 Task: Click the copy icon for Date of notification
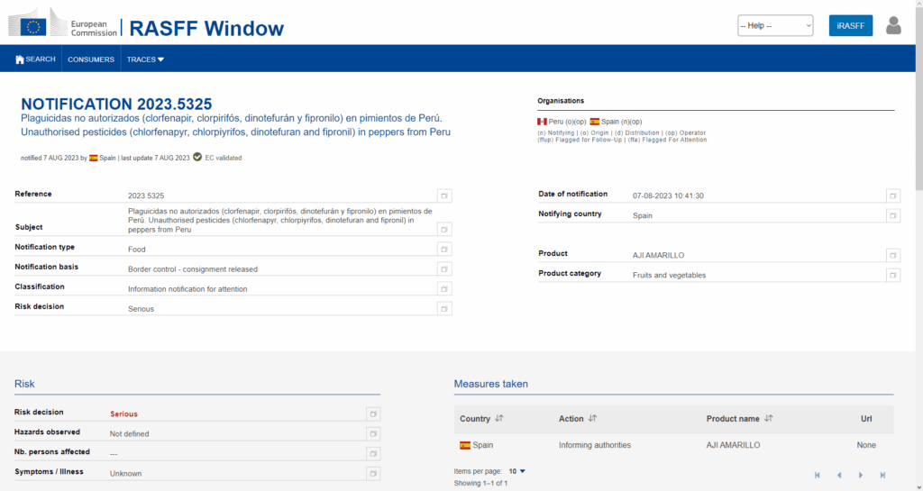pyautogui.click(x=893, y=195)
